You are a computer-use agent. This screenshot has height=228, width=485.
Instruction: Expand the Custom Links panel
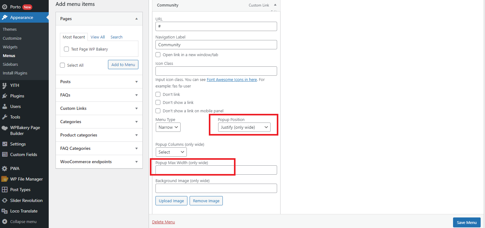point(137,108)
